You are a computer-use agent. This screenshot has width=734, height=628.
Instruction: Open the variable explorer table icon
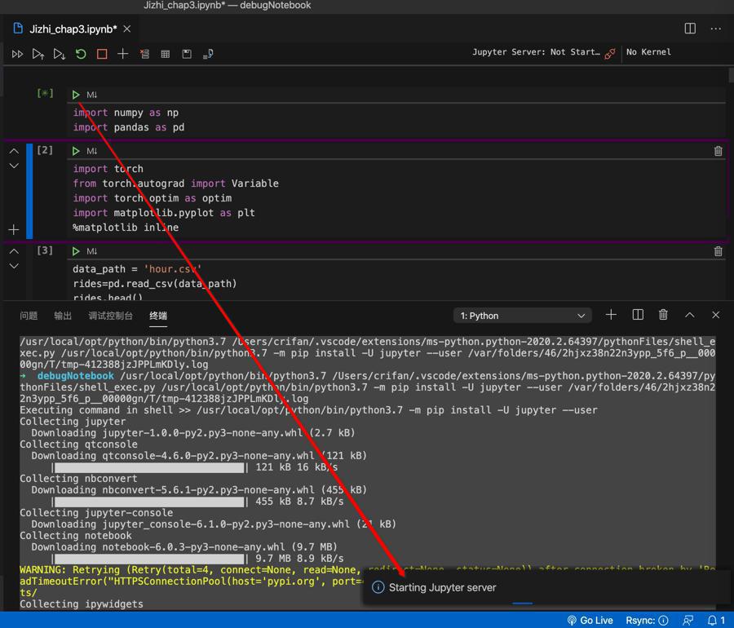166,54
